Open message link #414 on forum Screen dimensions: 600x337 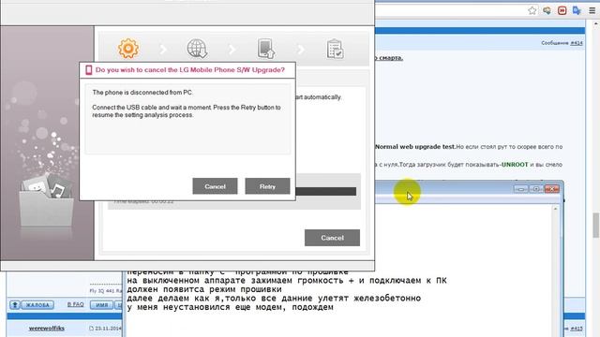577,43
